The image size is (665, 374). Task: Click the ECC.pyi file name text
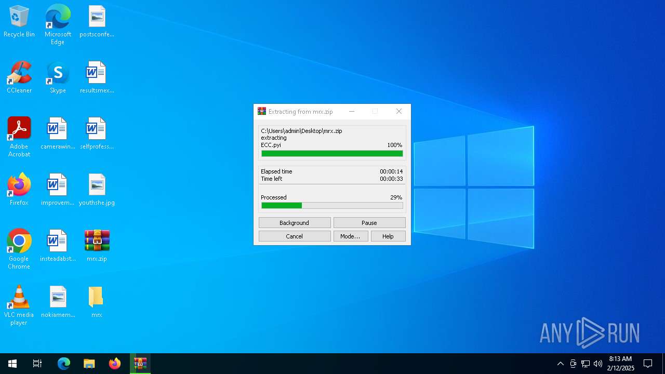pos(271,145)
